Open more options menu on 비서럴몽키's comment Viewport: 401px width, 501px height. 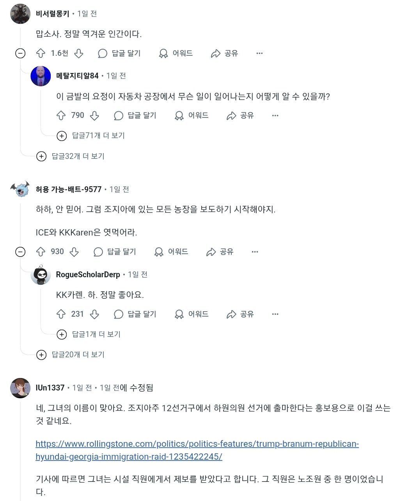[x=259, y=53]
